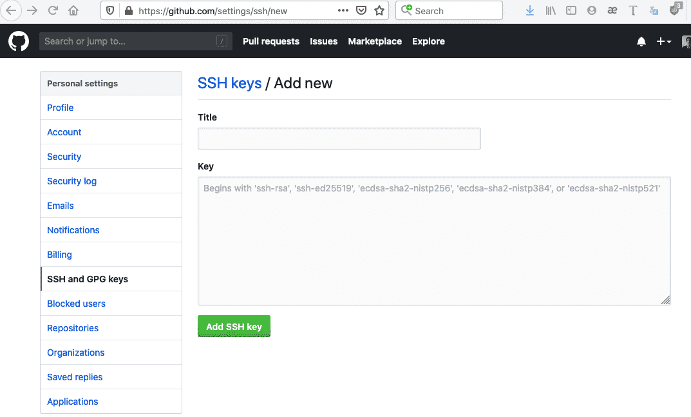691x417 pixels.
Task: Bookmark this page with the star icon
Action: [379, 10]
